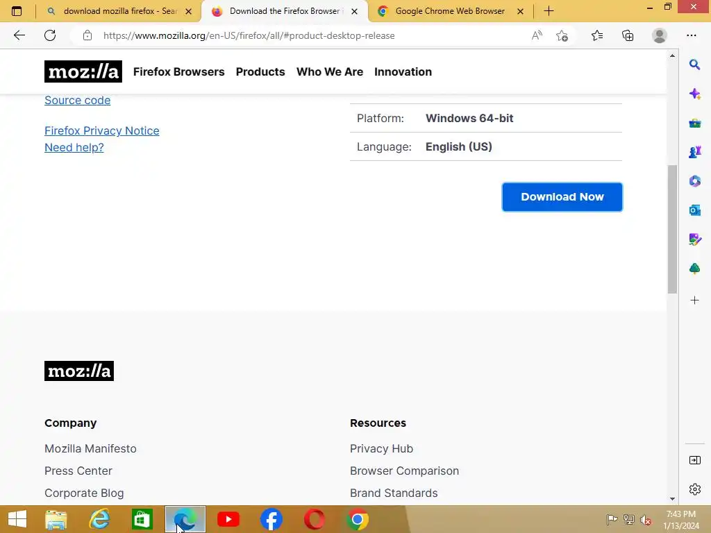This screenshot has width=711, height=533.
Task: Reload the page with the refresh icon
Action: 50,35
